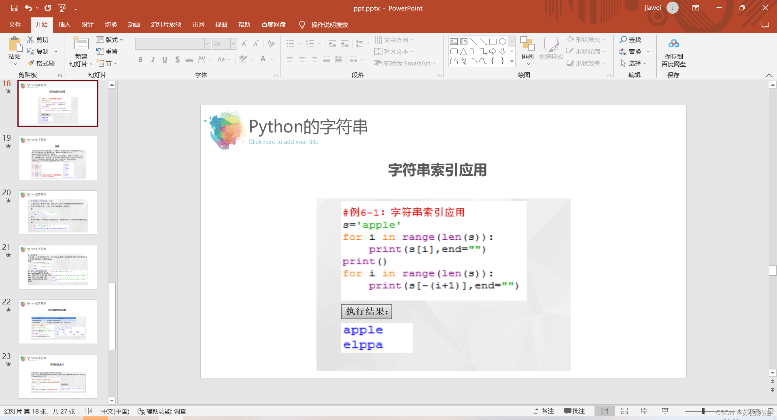Click the 操作说明搜索 tell me search box
Viewport: 777px width, 420px height.
tap(329, 25)
